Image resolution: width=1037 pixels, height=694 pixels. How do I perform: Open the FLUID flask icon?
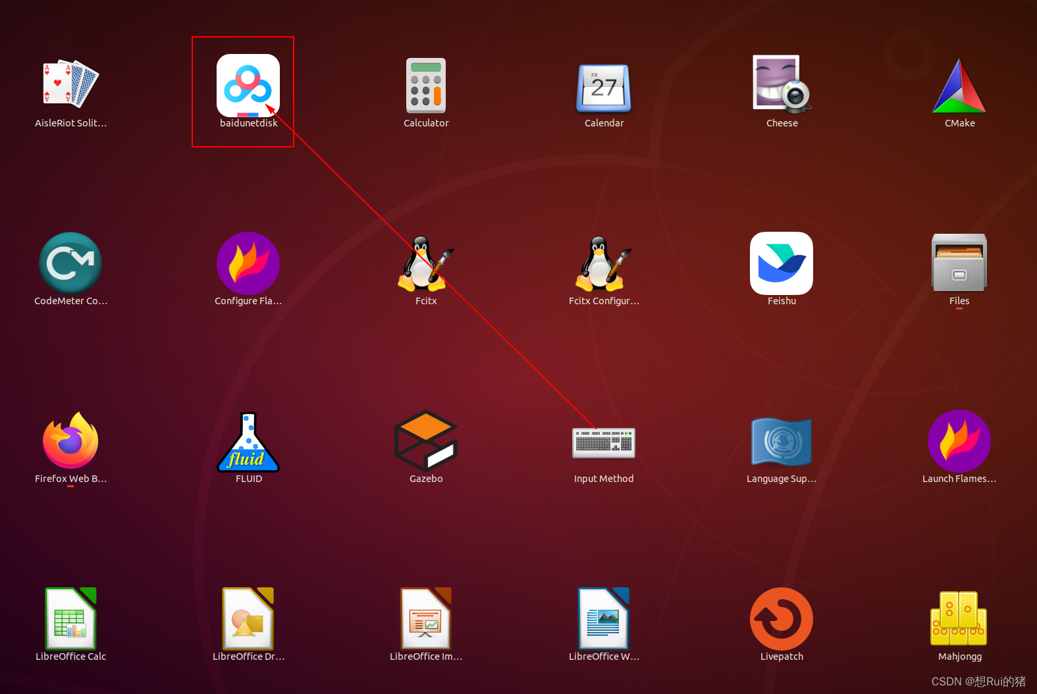point(248,442)
